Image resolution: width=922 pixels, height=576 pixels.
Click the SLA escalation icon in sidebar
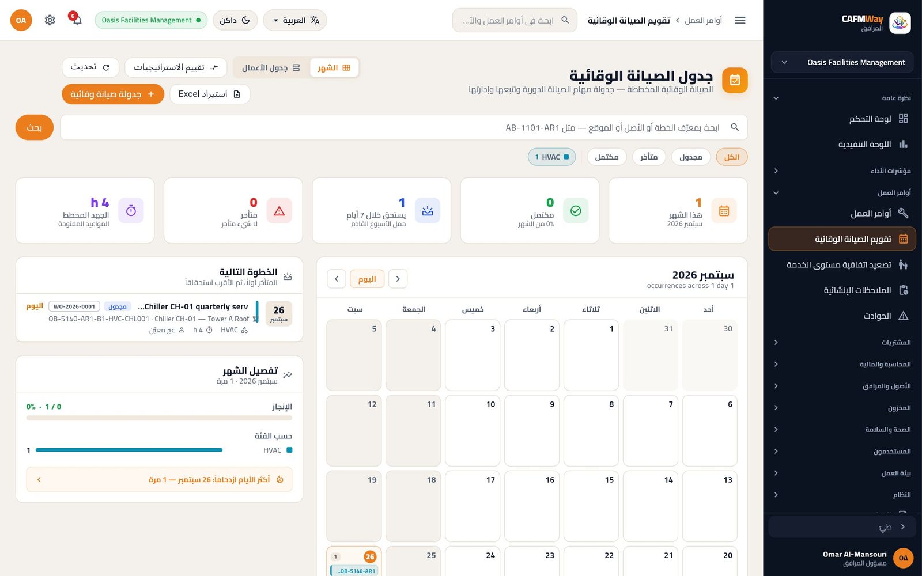click(903, 264)
